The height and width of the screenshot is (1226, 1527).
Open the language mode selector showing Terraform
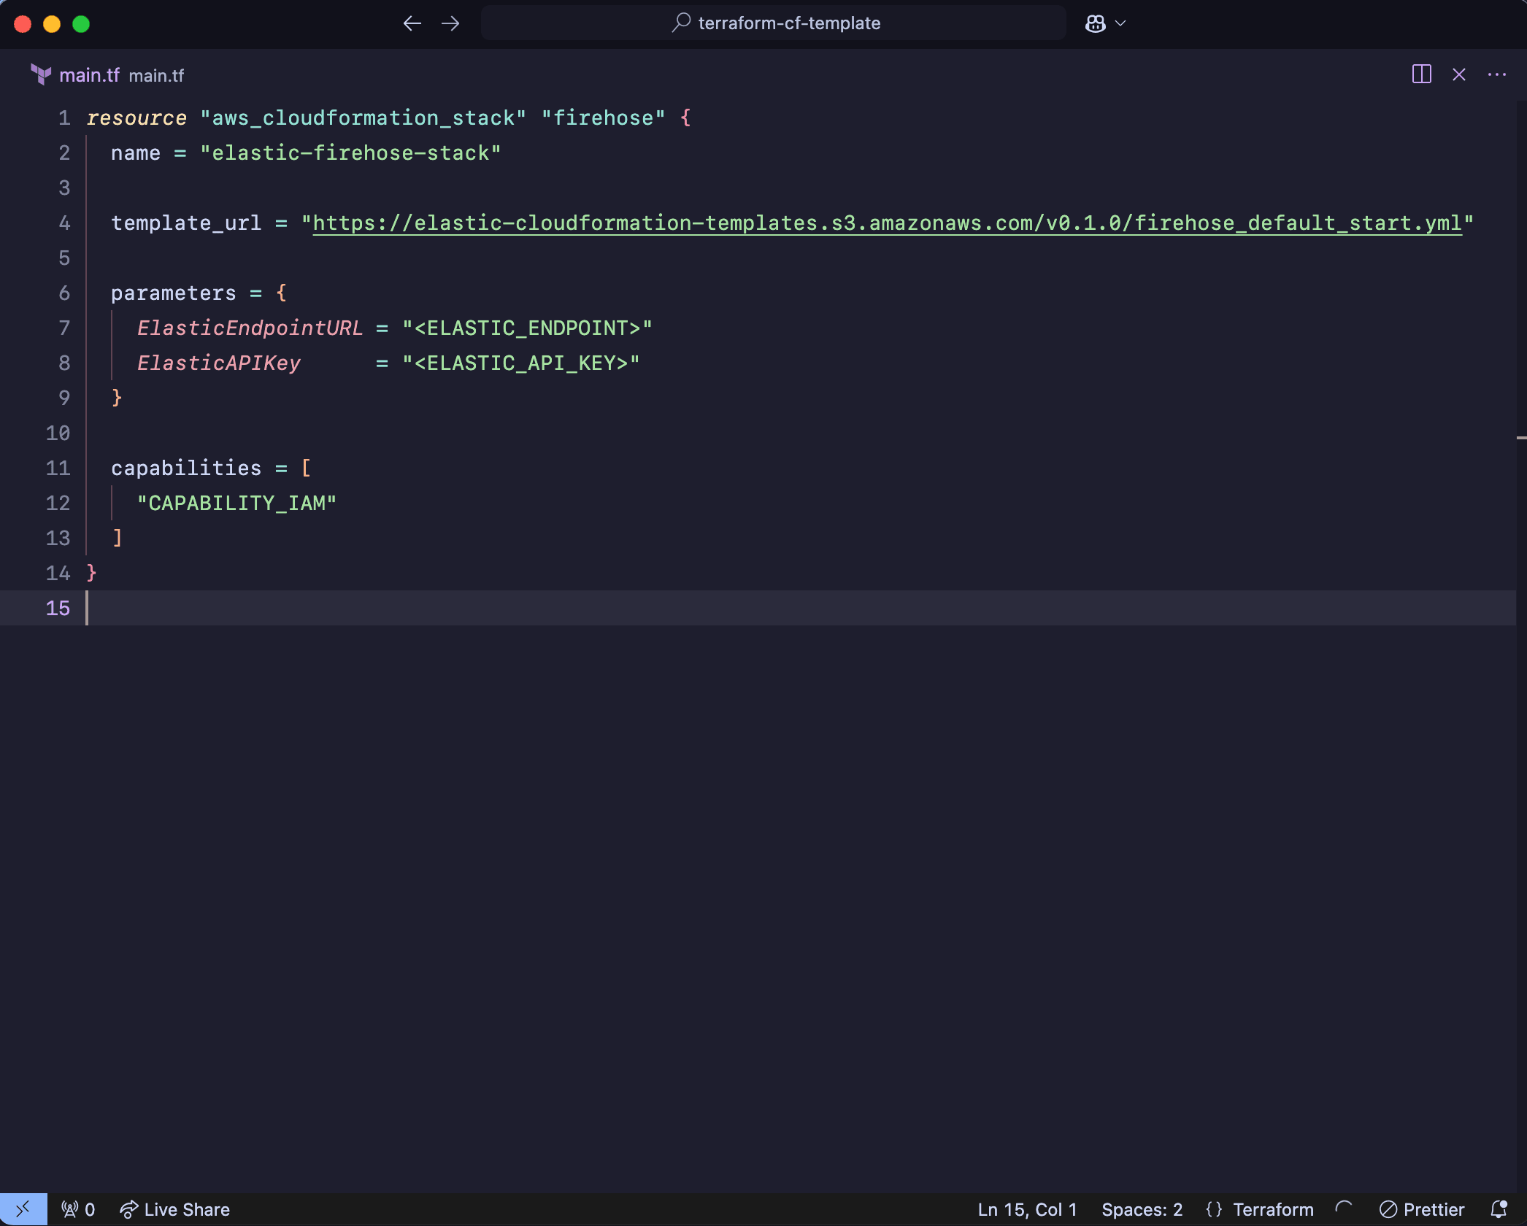click(1262, 1208)
